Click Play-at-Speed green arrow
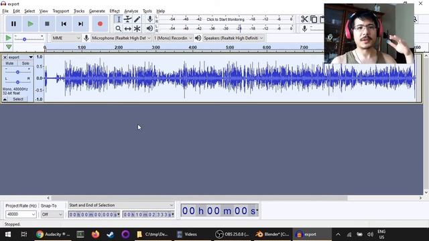This screenshot has width=429, height=241. coord(8,38)
